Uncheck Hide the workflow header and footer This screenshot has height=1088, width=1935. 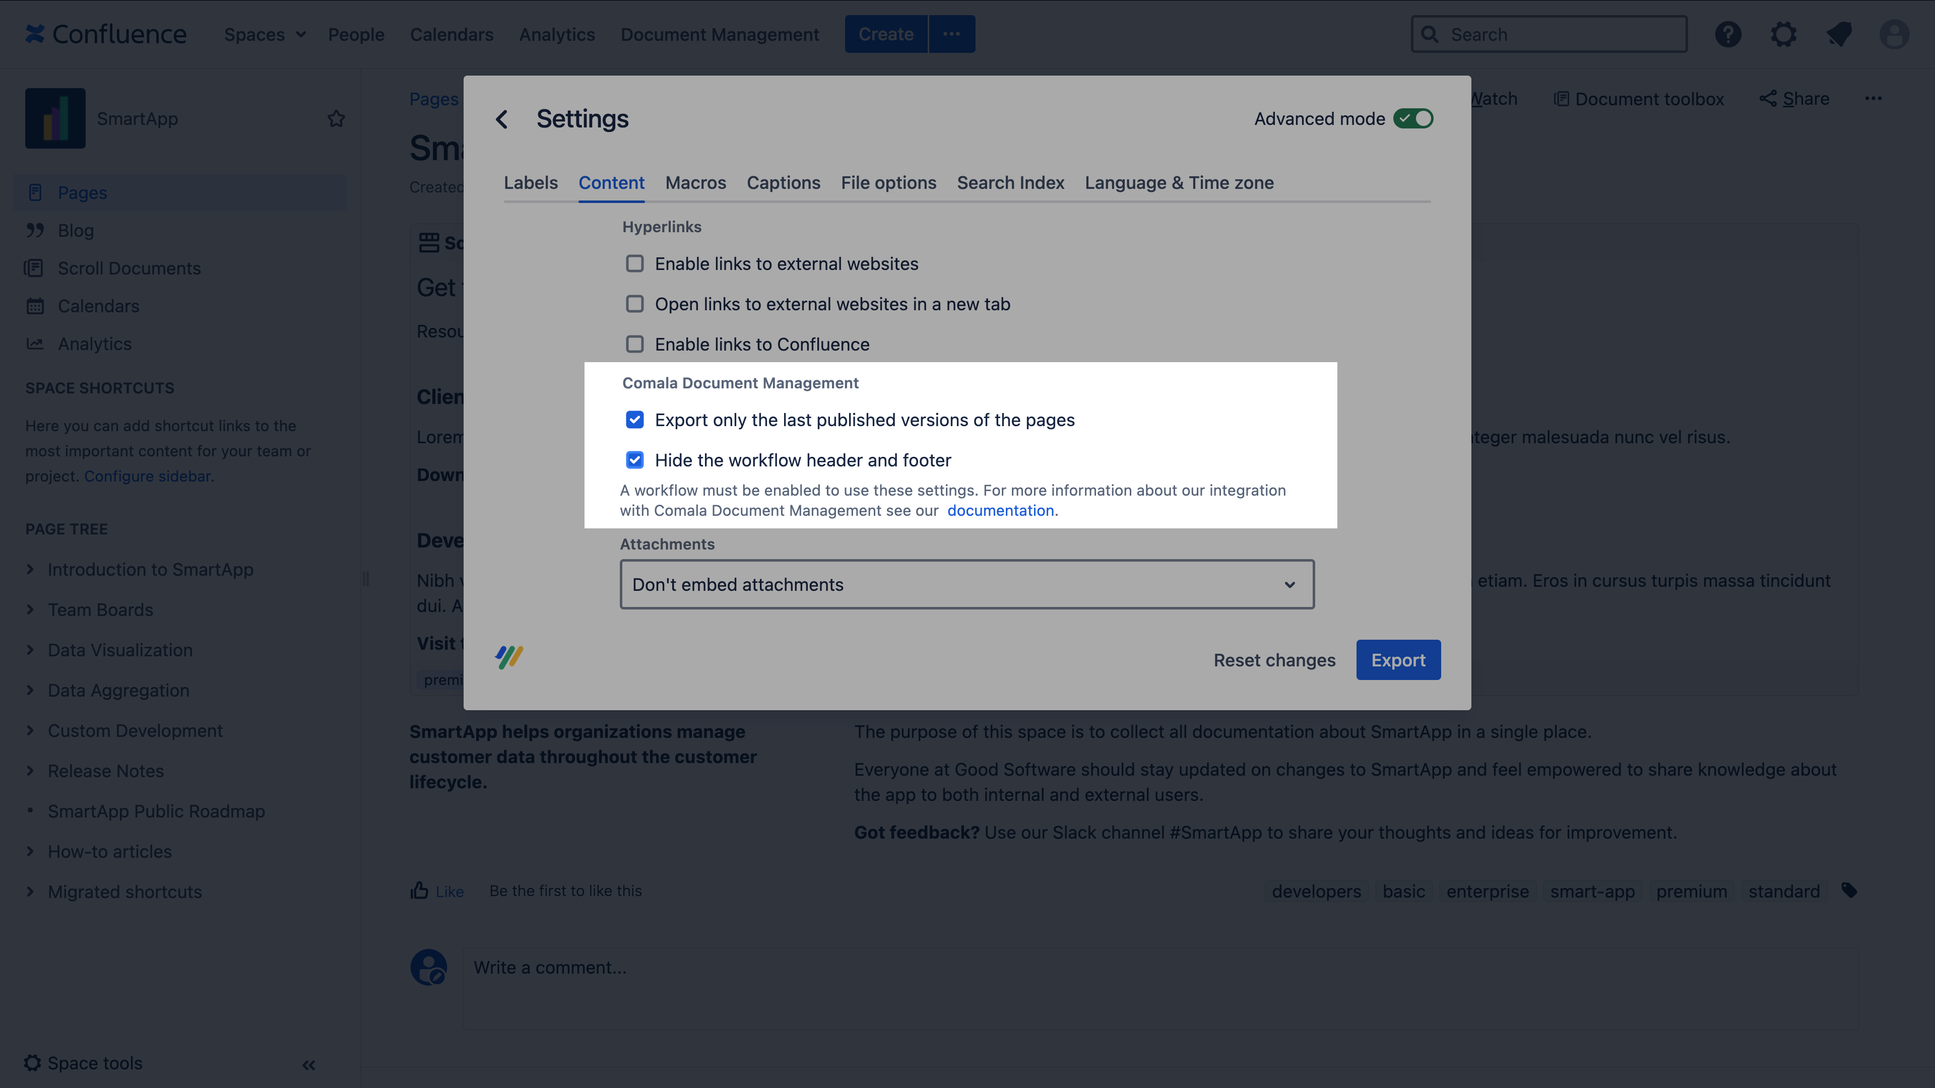(635, 460)
